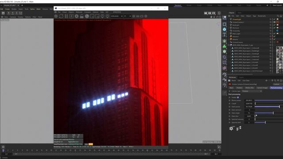Toggle the Volume.1 enable checkmark
The height and width of the screenshot is (159, 283).
(274, 37)
